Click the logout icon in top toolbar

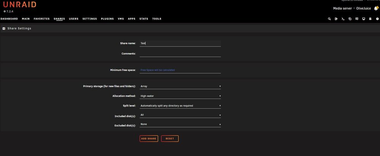click(336, 19)
